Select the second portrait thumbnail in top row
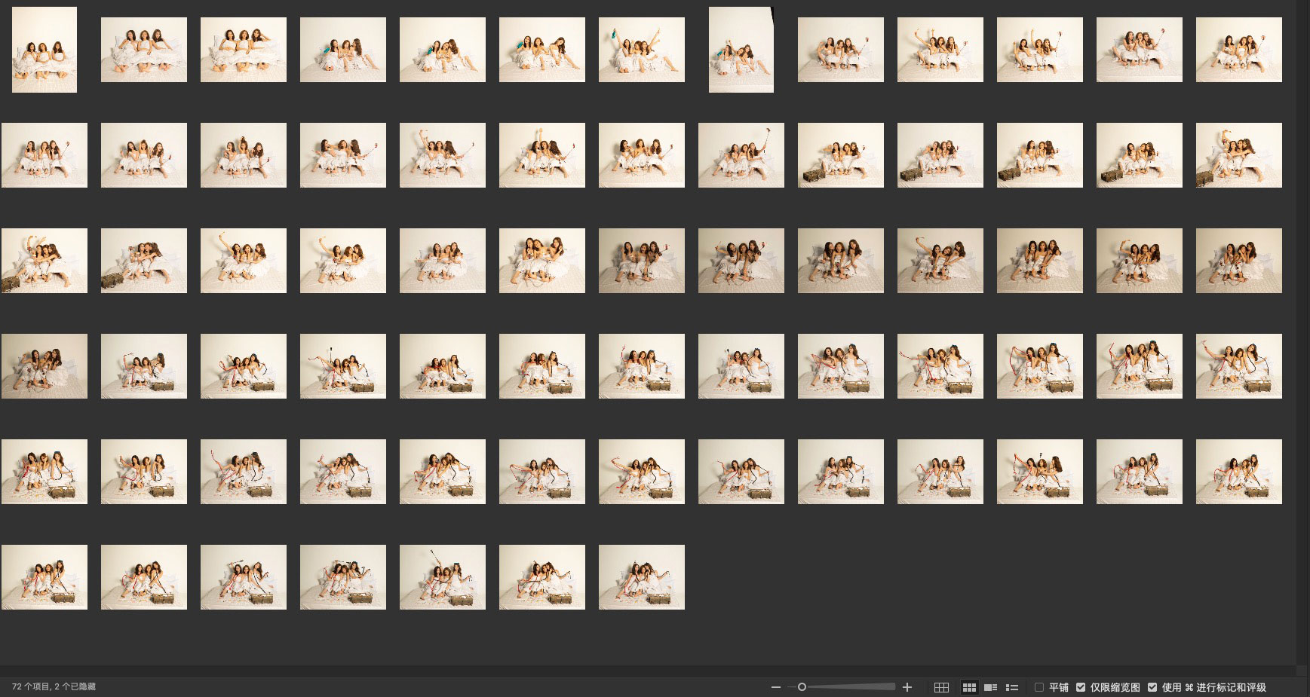The image size is (1310, 697). tap(741, 50)
